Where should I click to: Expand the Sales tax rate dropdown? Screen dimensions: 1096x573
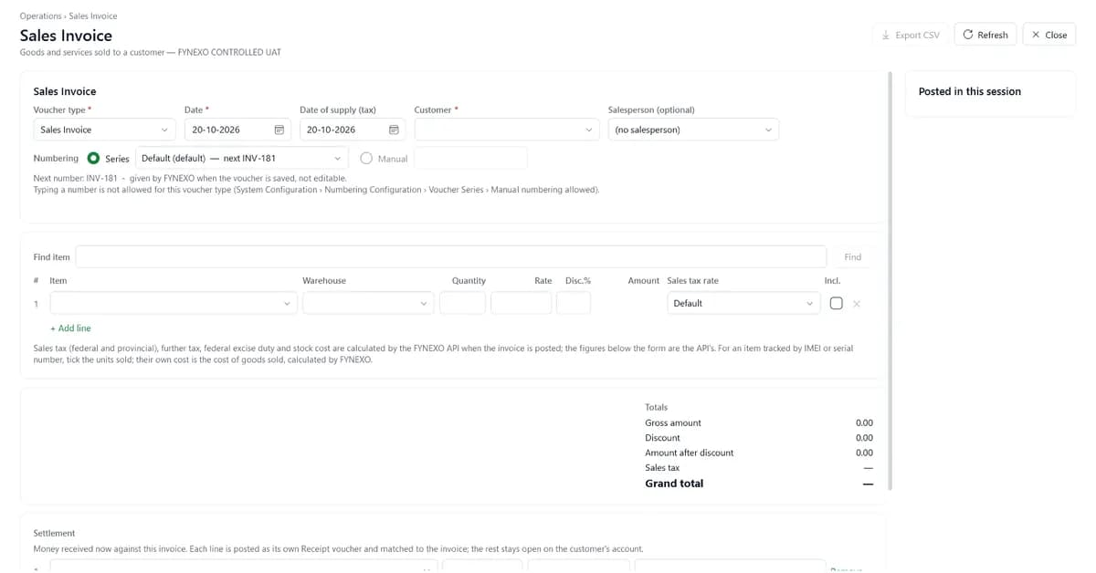[x=743, y=303]
